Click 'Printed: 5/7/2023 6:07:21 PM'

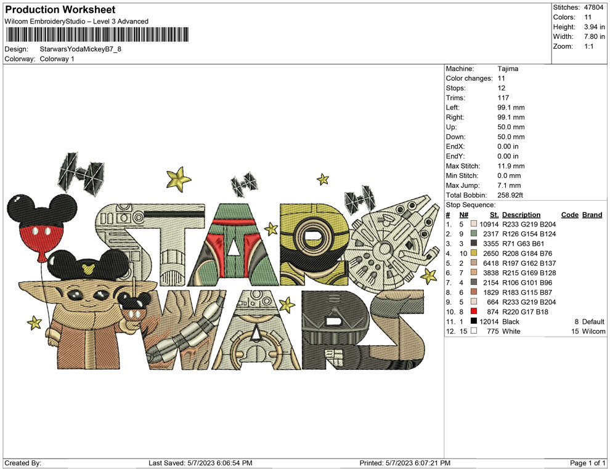pos(405,463)
